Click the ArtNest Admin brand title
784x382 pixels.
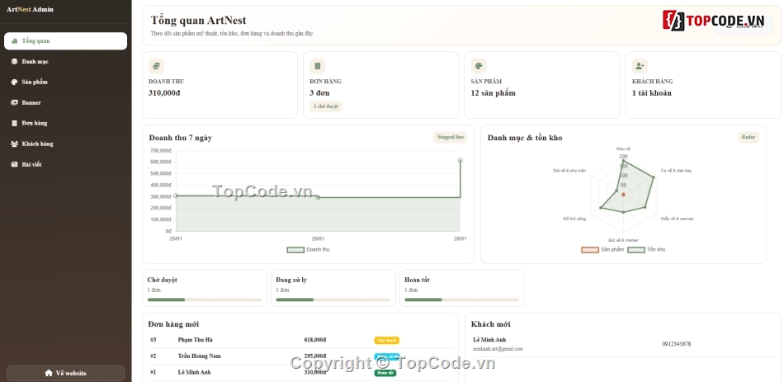(30, 10)
